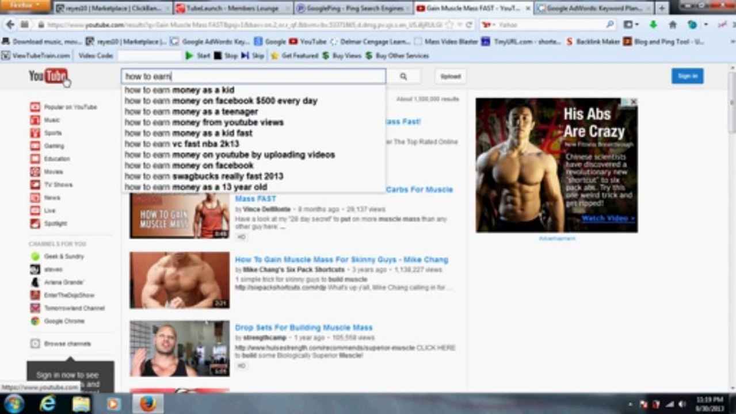Image resolution: width=736 pixels, height=414 pixels.
Task: Select suggestion 'how to earn money as a teenager'
Action: click(x=191, y=112)
